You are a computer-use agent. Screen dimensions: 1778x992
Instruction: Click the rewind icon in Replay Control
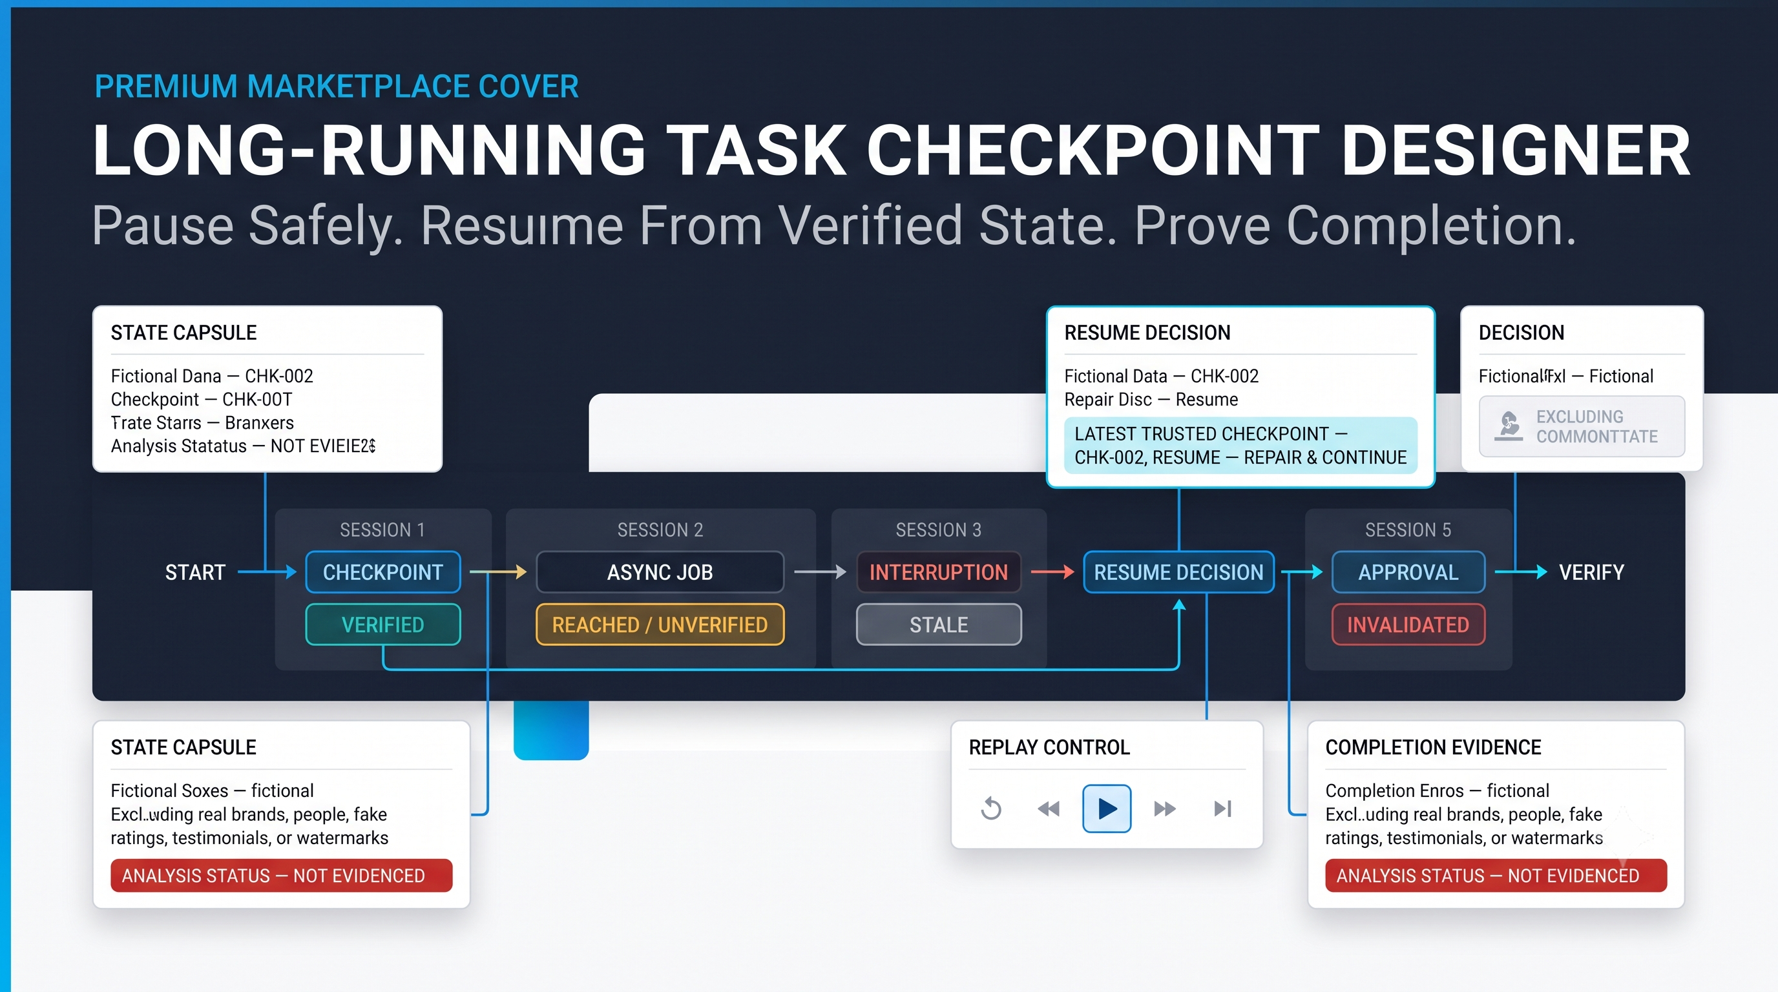point(1049,809)
